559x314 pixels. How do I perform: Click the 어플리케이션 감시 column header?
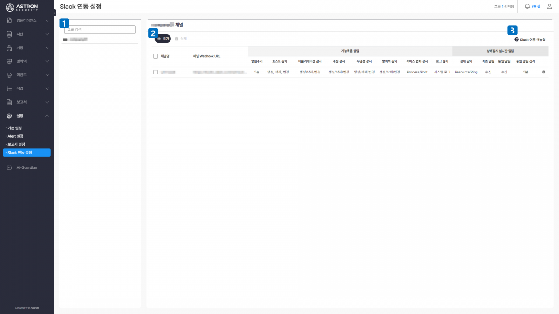coord(310,61)
